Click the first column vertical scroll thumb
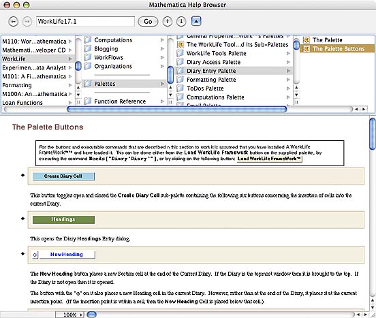The width and height of the screenshot is (376, 318). 78,66
